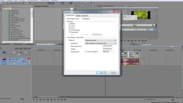Open the dropdown arrow next to the Undo icon
This screenshot has height=103, width=183.
coord(39,3)
